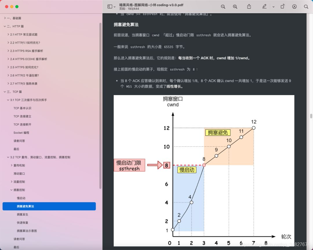313x250 pixels.
Task: Zoom in with the magnifier-plus icon
Action: pyautogui.click(x=235, y=6)
